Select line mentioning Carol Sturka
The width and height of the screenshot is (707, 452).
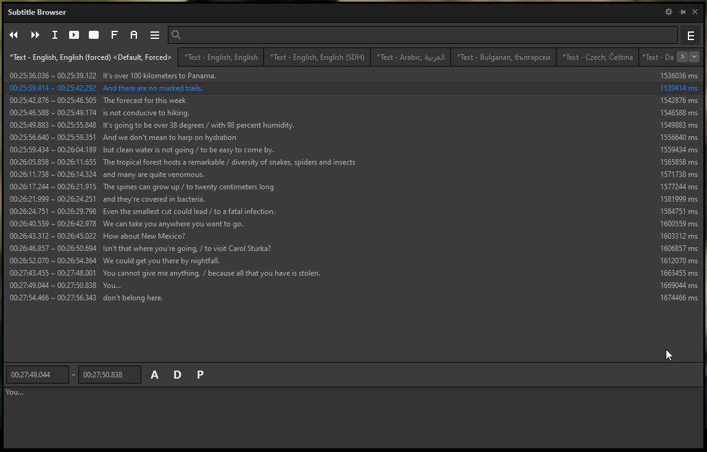click(353, 249)
